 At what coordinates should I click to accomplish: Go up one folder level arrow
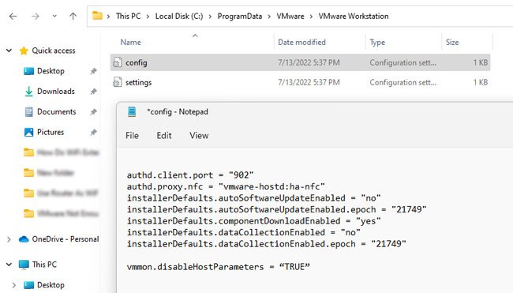(73, 16)
